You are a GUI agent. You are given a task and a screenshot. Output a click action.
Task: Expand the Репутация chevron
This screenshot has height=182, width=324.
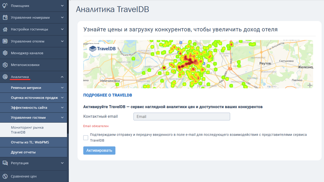tap(62, 163)
